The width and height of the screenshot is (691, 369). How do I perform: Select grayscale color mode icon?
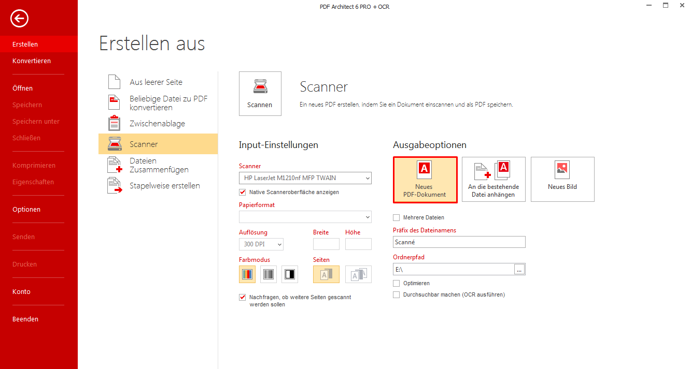269,274
